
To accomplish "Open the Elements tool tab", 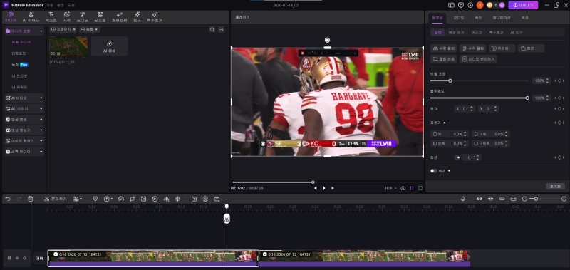I will click(100, 16).
